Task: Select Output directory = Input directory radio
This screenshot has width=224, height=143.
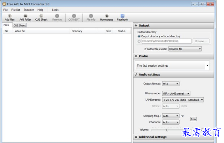Action: pos(139,36)
